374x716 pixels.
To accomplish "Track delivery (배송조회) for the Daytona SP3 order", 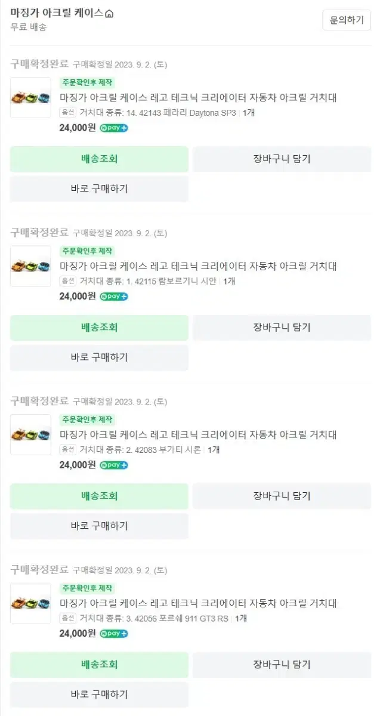I will click(x=99, y=159).
